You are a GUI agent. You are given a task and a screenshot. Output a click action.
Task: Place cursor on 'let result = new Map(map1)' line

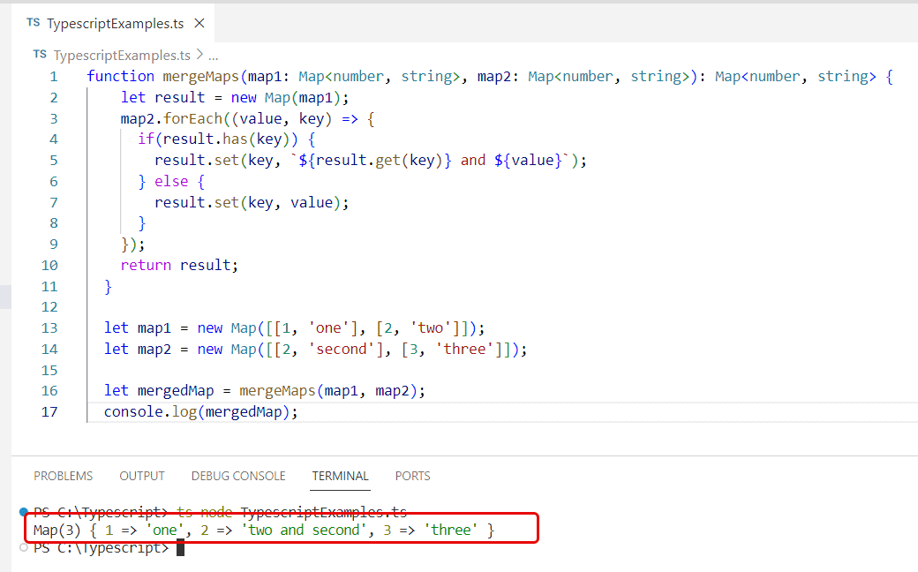tap(235, 98)
